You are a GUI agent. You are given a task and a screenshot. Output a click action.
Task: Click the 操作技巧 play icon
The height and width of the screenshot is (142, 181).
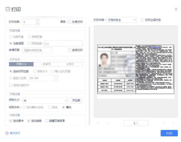click(x=7, y=133)
